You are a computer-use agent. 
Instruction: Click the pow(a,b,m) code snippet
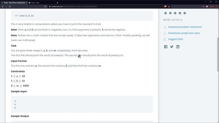tap(24, 16)
